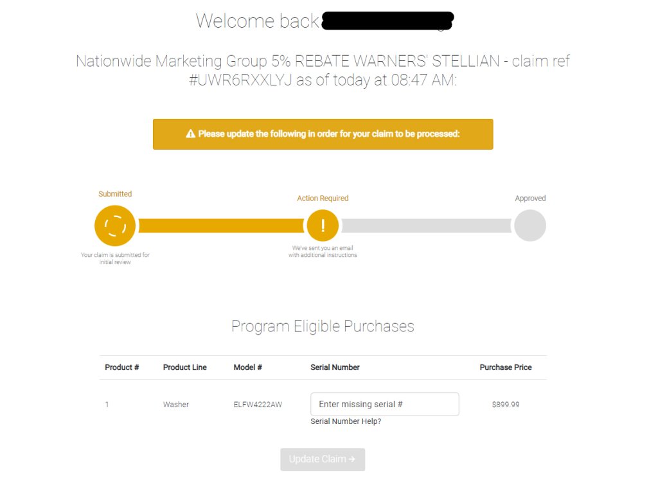Image resolution: width=658 pixels, height=492 pixels.
Task: Click the gray progress bar segment
Action: click(427, 225)
